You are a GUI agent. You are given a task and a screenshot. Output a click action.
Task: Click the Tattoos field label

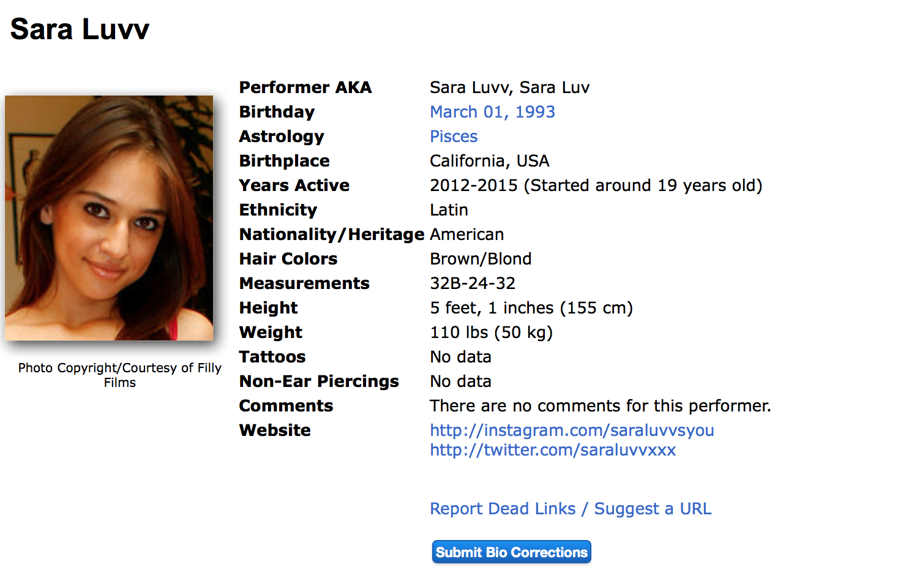(x=272, y=357)
